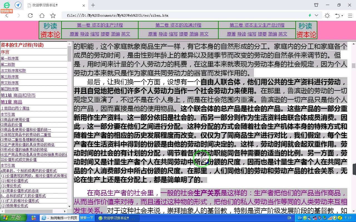Image resolution: width=356 pixels, height=222 pixels.
Task: Open (2)相对价值形式 sidebar link
Action: [x=14, y=181]
